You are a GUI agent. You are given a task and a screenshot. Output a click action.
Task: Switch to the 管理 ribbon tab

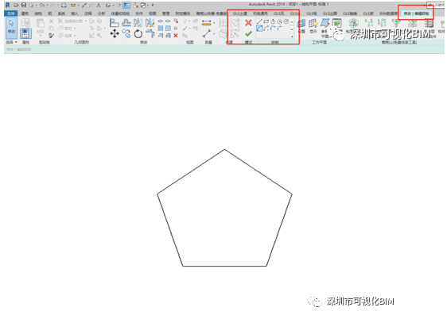tap(166, 13)
